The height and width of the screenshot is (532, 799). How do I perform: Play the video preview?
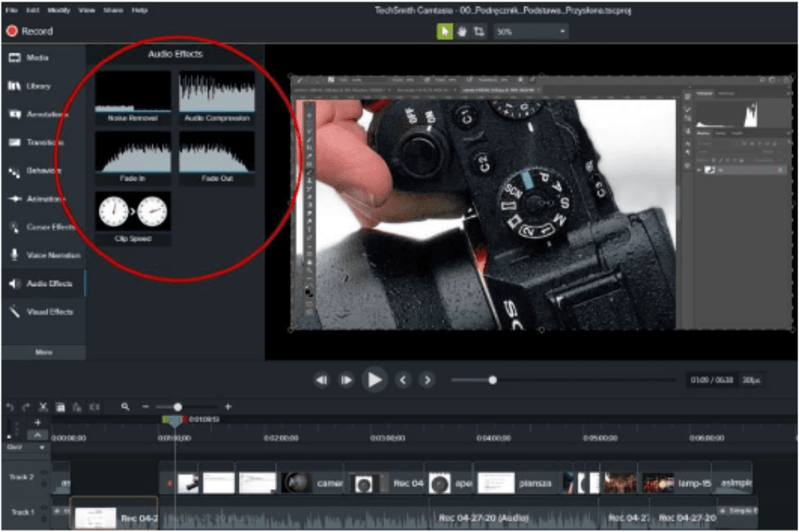[x=374, y=380]
